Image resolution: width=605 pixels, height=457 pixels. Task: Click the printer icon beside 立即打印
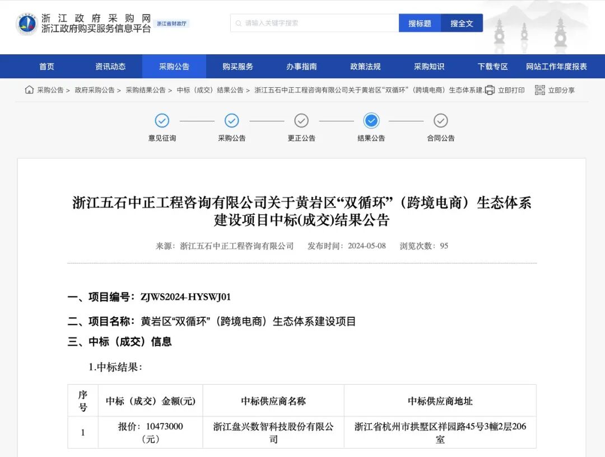pyautogui.click(x=490, y=90)
